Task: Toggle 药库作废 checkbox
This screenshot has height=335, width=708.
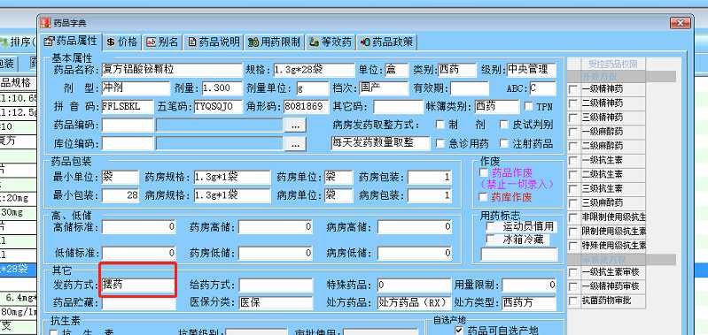Action: tap(484, 197)
